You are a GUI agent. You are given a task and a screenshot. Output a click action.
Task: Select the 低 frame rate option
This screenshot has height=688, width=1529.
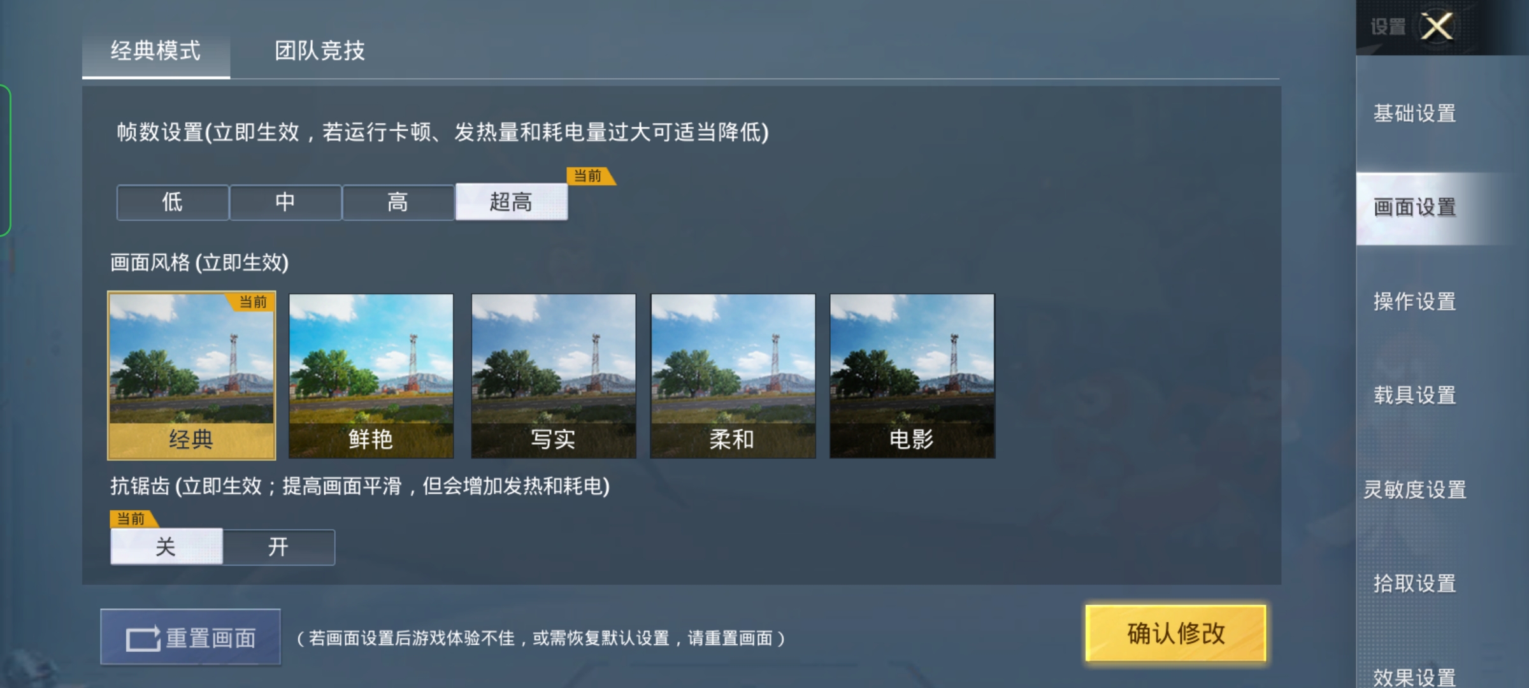[173, 203]
